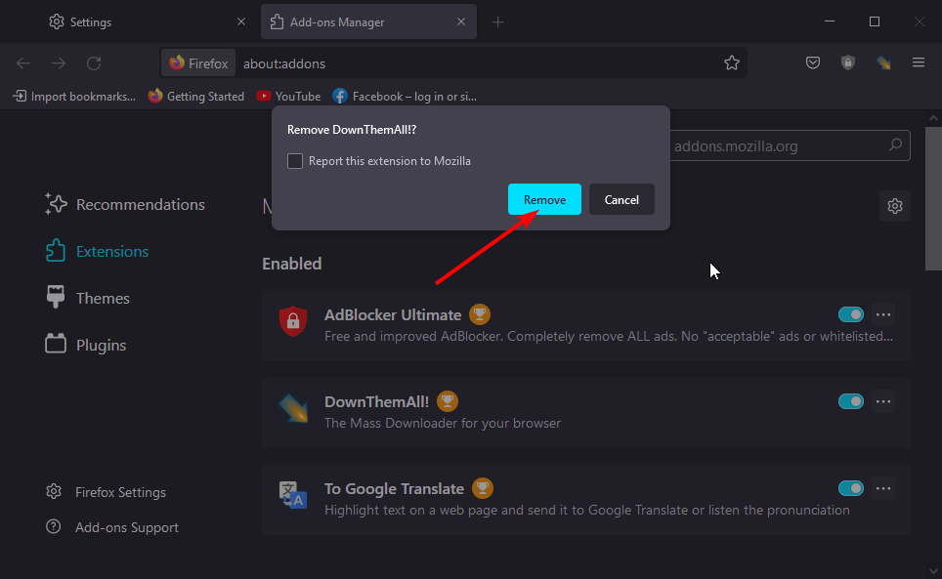
Task: Open AdBlocker Ultimate shield toolbar icon
Action: coord(847,62)
